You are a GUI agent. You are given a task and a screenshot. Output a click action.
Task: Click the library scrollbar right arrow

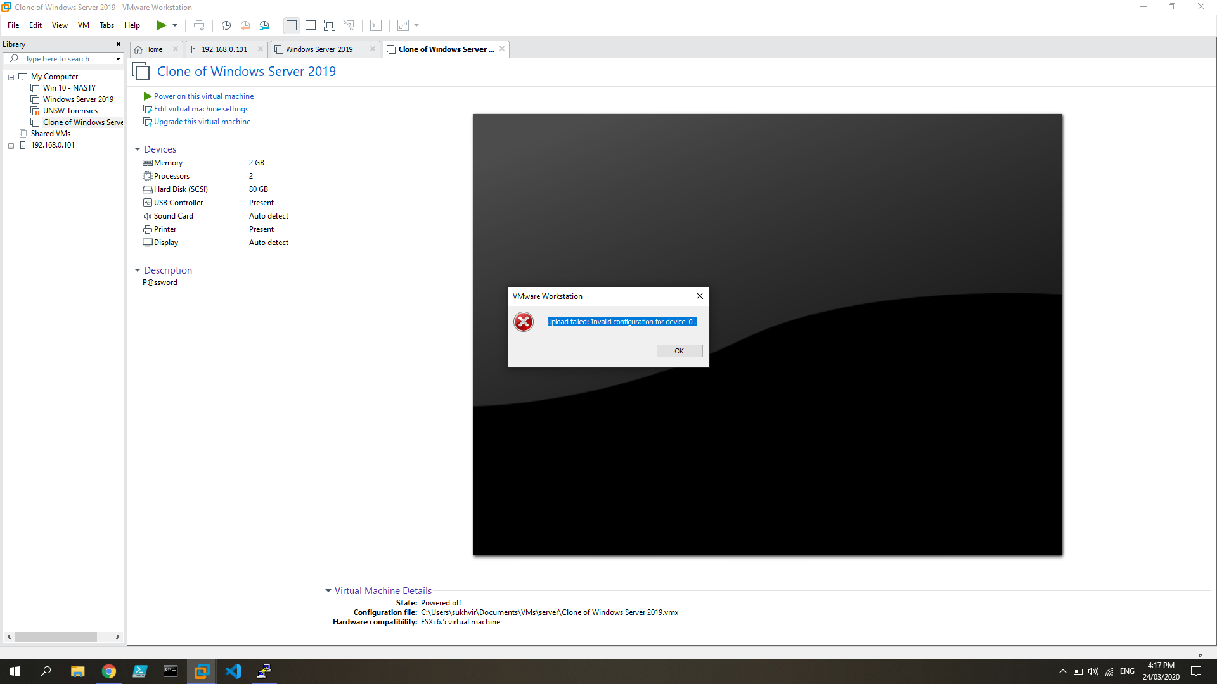[x=118, y=637]
